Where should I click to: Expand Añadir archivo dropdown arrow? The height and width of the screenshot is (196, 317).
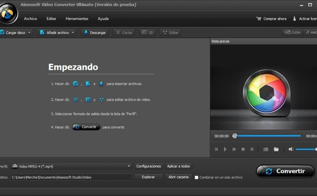click(73, 33)
